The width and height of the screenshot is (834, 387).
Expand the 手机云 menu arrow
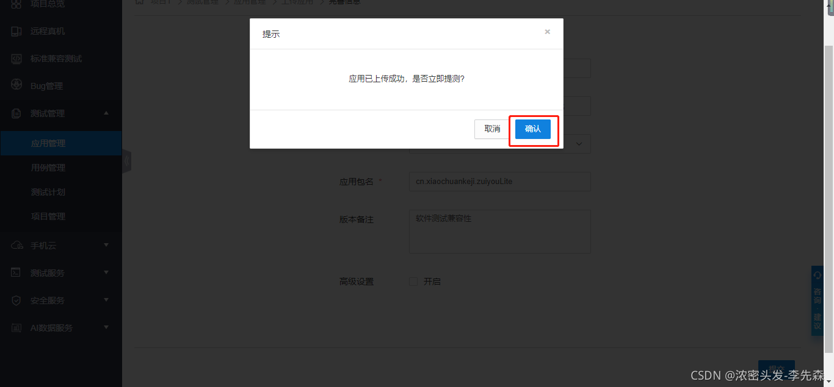[x=106, y=245]
